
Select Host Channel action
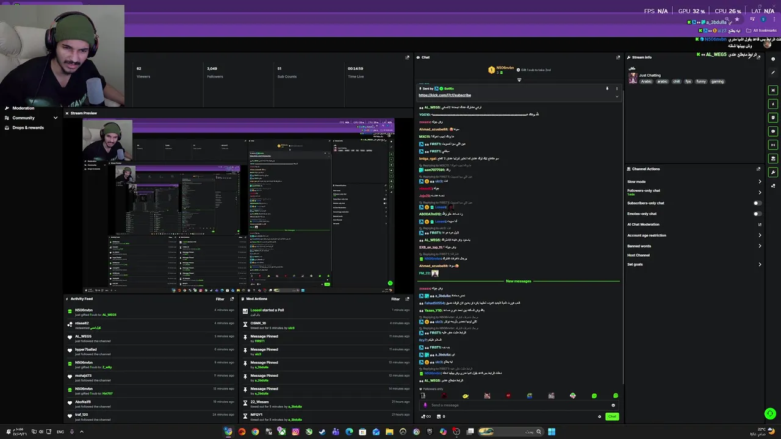click(x=638, y=255)
